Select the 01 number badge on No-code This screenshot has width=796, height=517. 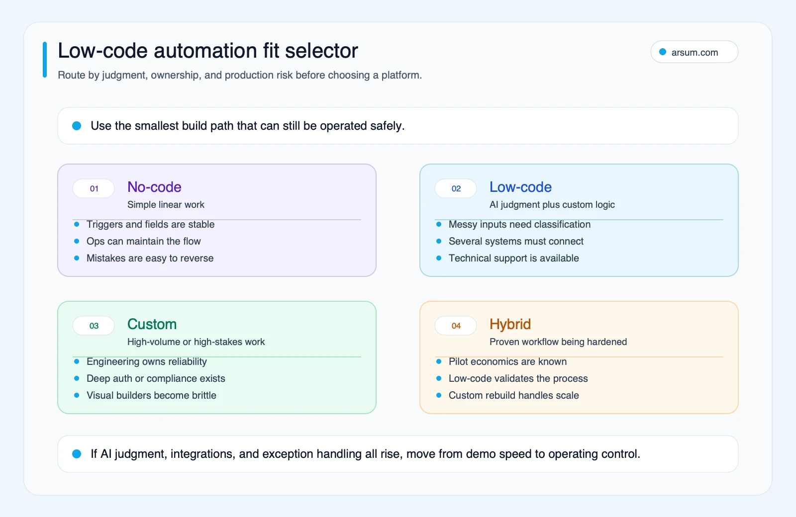pos(94,188)
